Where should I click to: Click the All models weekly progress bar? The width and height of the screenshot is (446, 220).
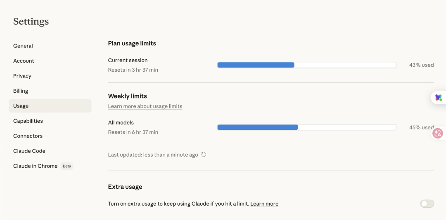coord(306,128)
